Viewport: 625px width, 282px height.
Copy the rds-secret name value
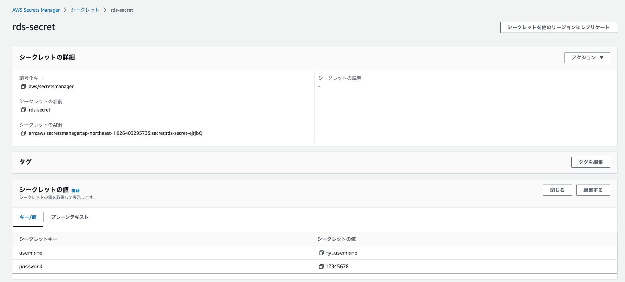tap(23, 110)
